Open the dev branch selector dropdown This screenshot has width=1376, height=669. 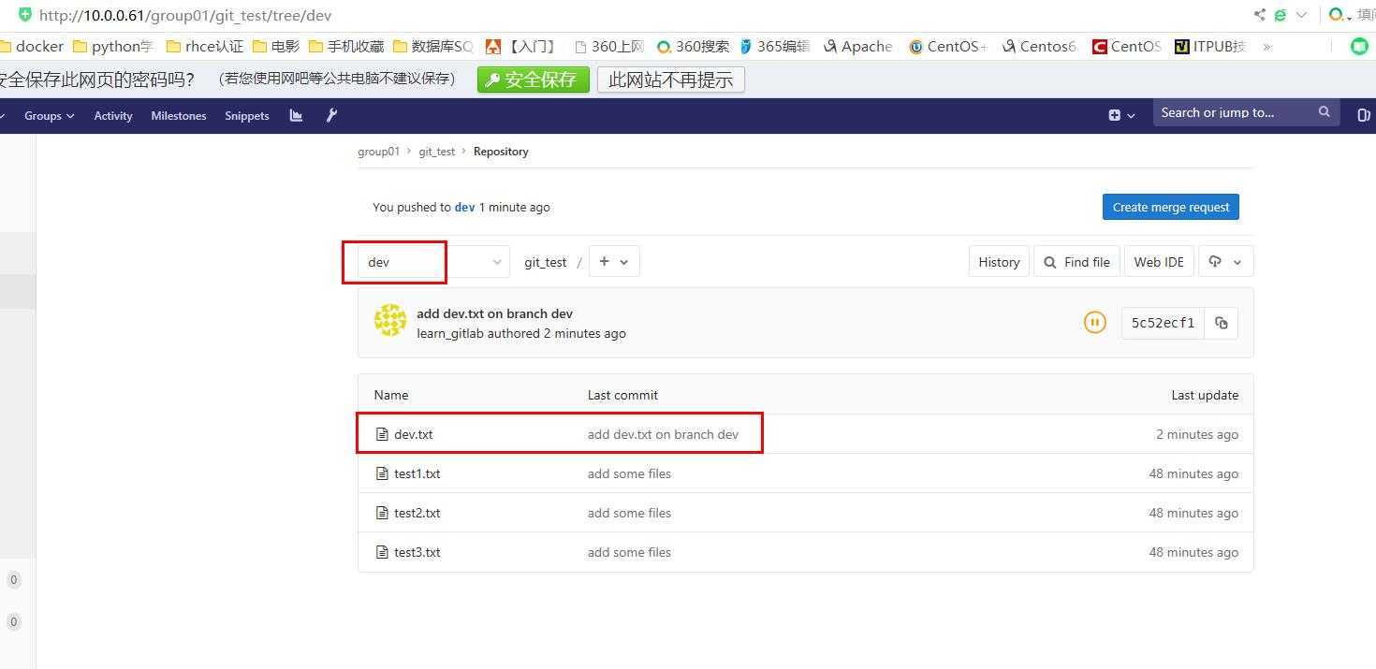click(434, 262)
